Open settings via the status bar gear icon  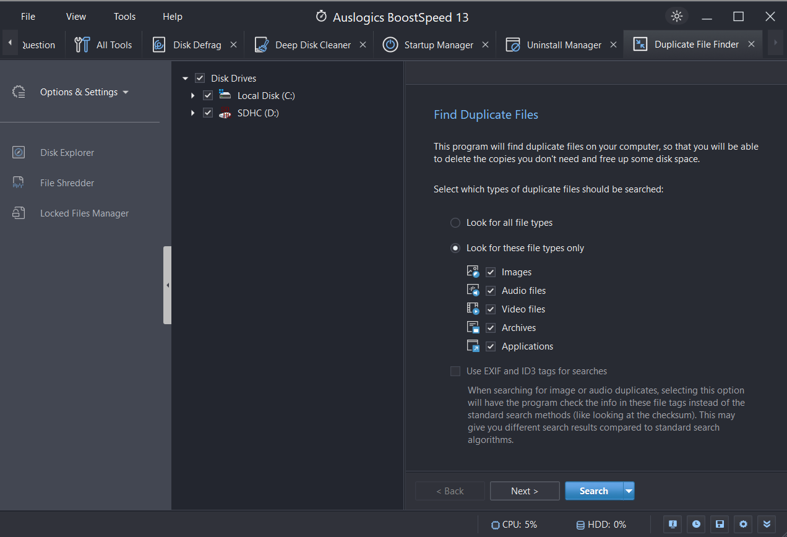[x=743, y=524]
